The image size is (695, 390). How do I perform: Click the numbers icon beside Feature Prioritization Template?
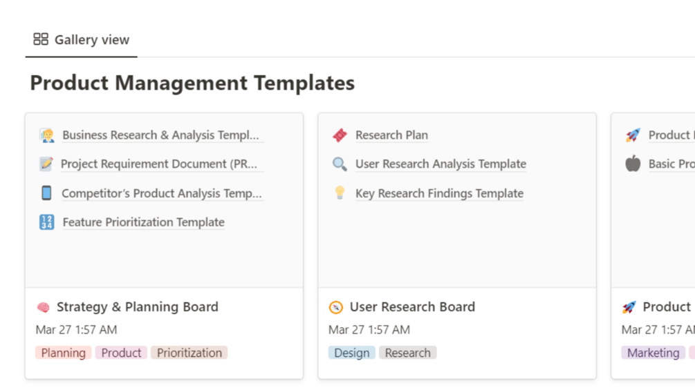46,222
